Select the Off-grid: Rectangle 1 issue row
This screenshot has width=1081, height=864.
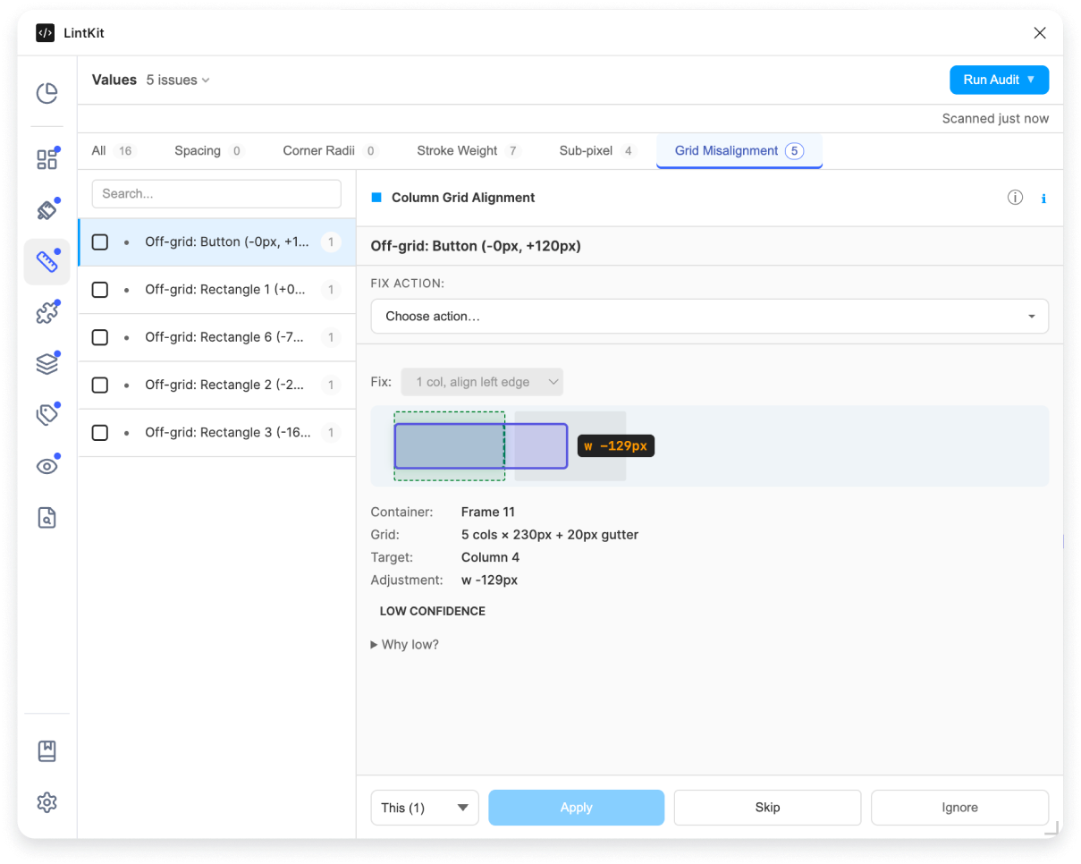pos(217,290)
